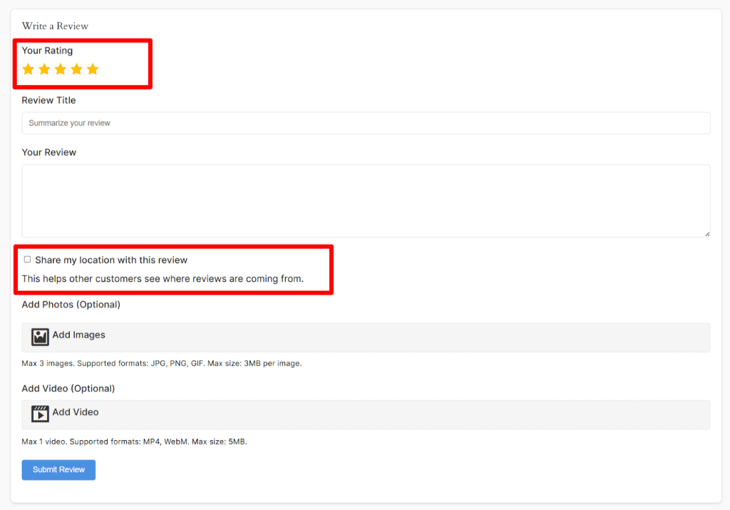Set rating to one star
This screenshot has height=510, width=730.
29,69
